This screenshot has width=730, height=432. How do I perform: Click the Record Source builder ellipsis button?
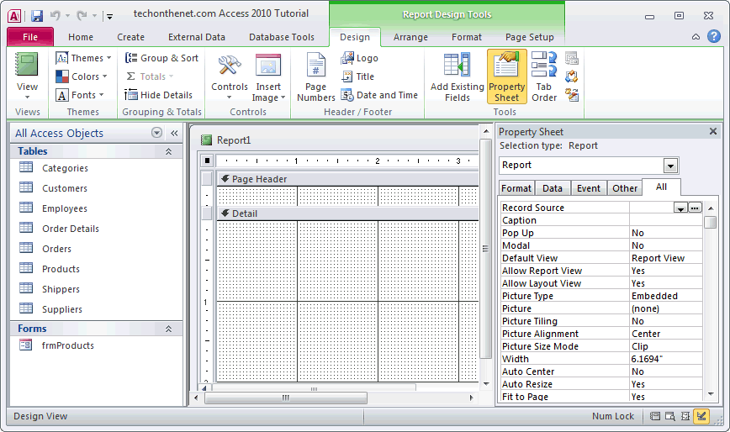pos(695,208)
